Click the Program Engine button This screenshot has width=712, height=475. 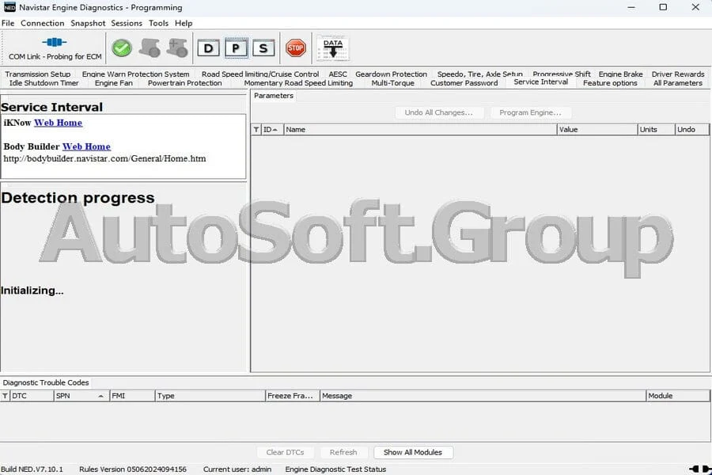(x=530, y=112)
